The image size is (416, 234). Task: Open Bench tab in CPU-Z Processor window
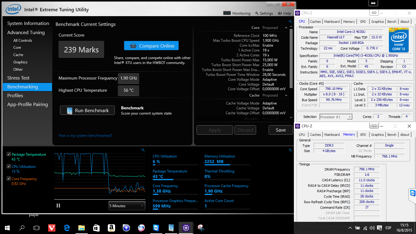click(392, 22)
